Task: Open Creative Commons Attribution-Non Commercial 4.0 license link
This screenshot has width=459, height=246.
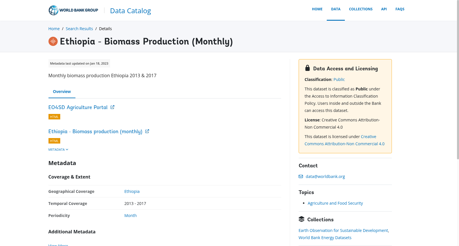Action: click(345, 140)
